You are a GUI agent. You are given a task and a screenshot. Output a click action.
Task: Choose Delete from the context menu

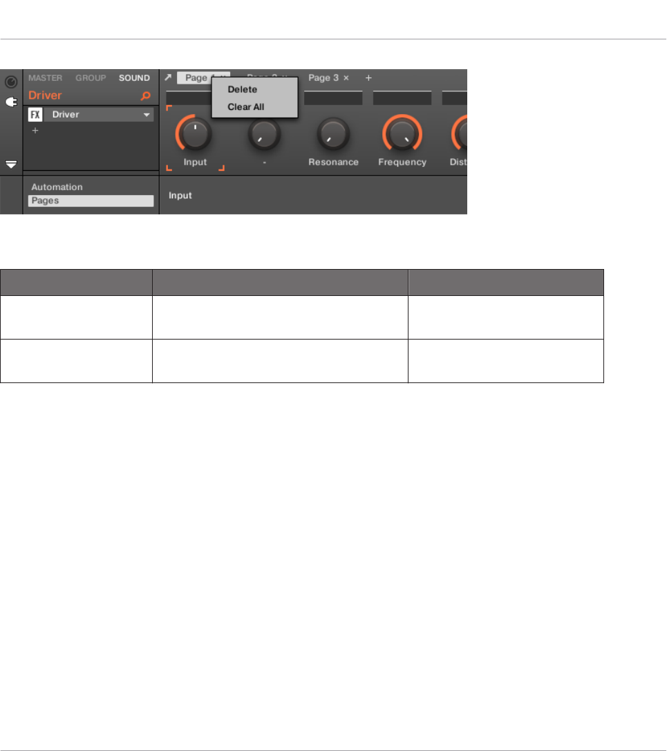click(243, 90)
